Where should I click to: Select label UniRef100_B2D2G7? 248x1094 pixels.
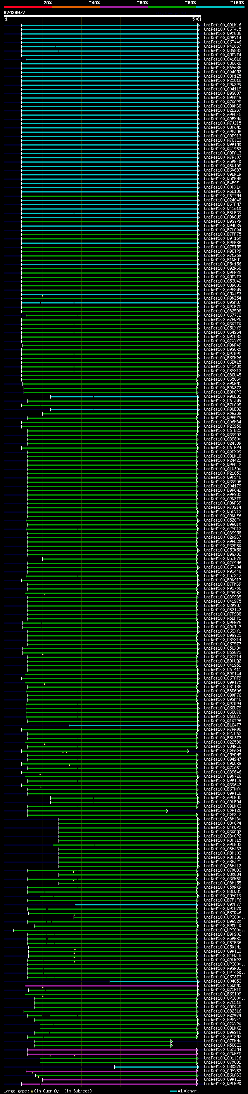(x=222, y=111)
